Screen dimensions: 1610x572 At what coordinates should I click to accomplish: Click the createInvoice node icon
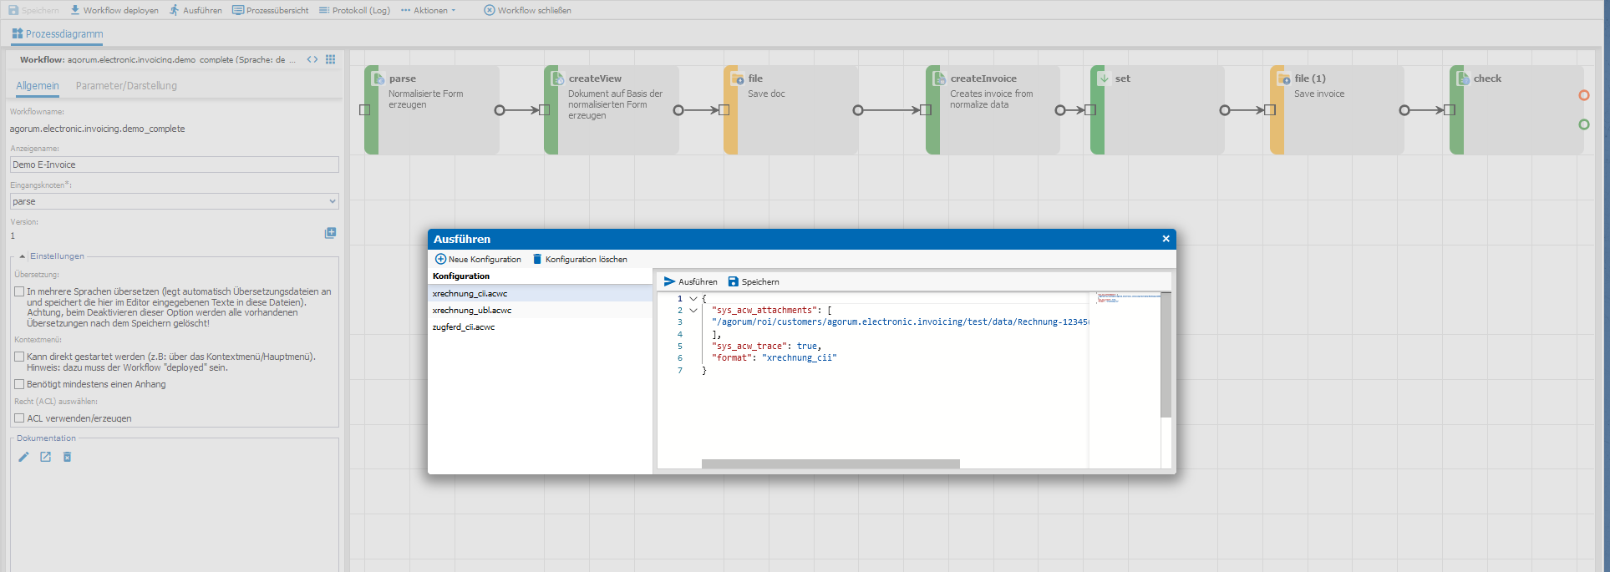click(x=940, y=78)
